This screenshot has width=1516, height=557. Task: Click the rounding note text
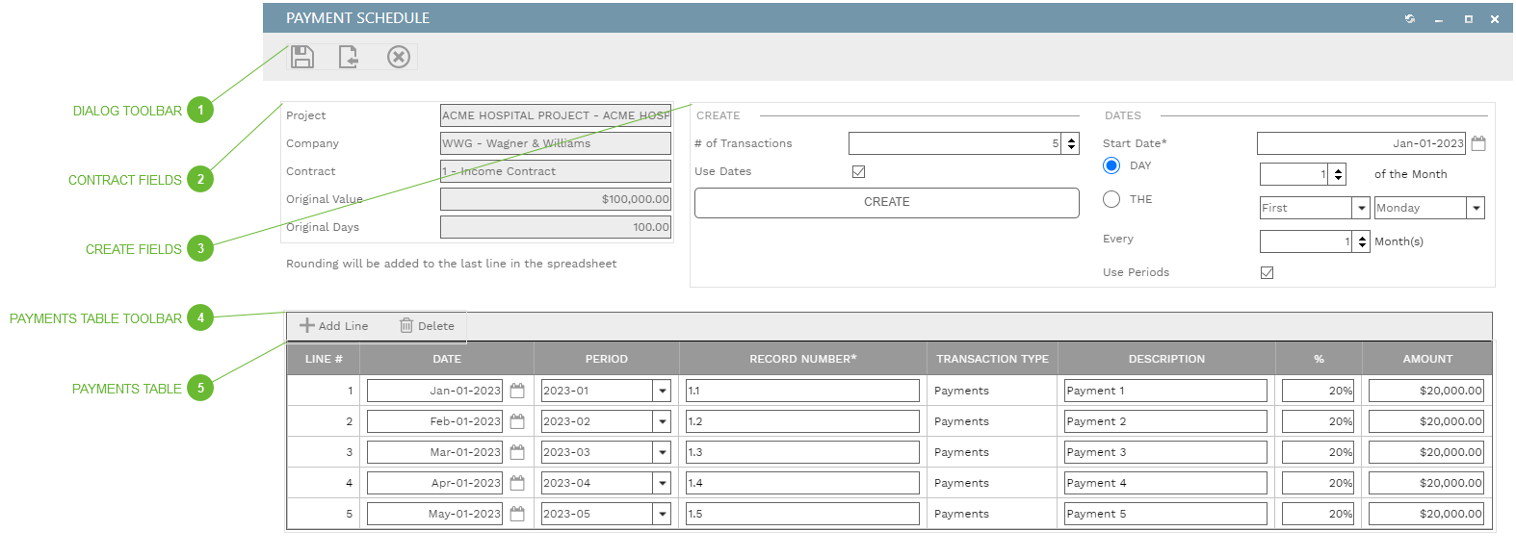coord(451,264)
